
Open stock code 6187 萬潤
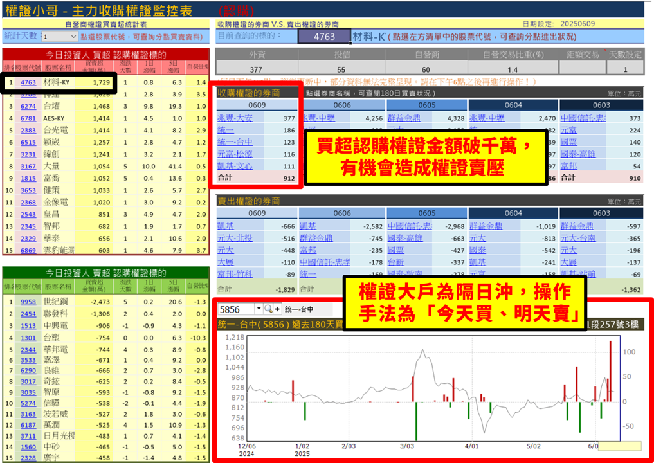click(28, 425)
